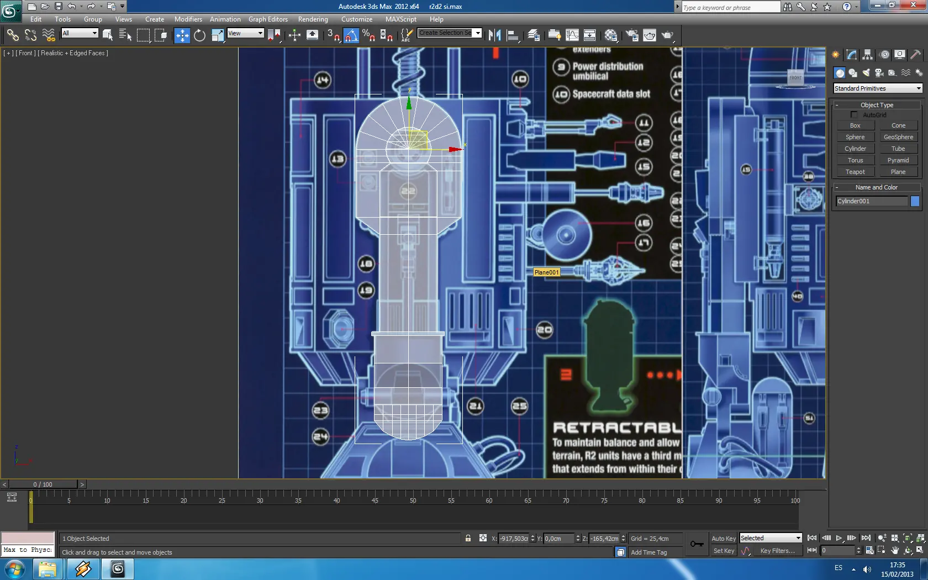Image resolution: width=928 pixels, height=580 pixels.
Task: Toggle Angle Snap off
Action: tap(351, 35)
